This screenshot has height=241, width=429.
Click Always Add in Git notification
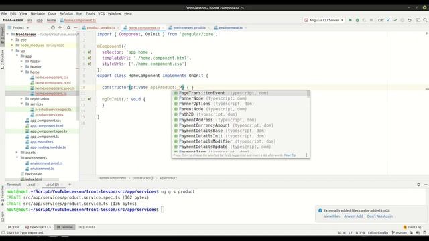pyautogui.click(x=353, y=216)
